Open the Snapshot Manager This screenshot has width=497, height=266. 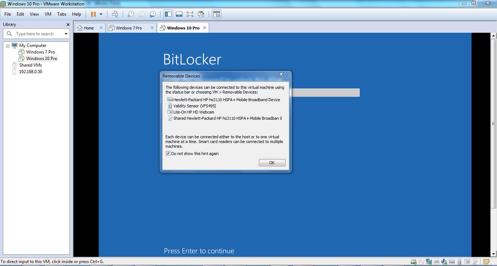(x=153, y=14)
